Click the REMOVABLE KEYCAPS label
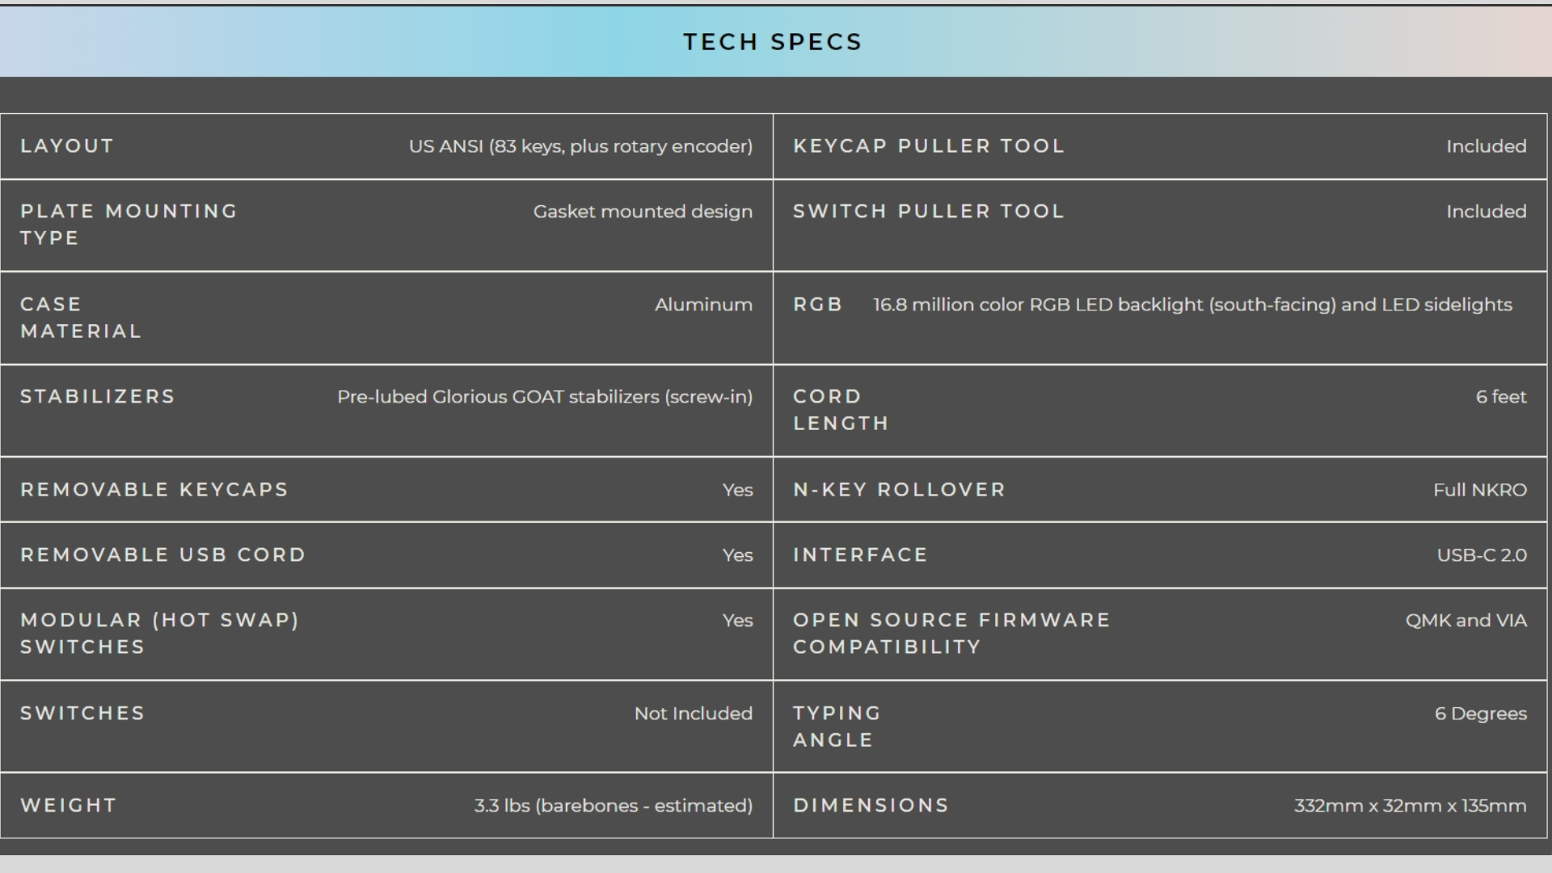The width and height of the screenshot is (1552, 873). coord(154,490)
